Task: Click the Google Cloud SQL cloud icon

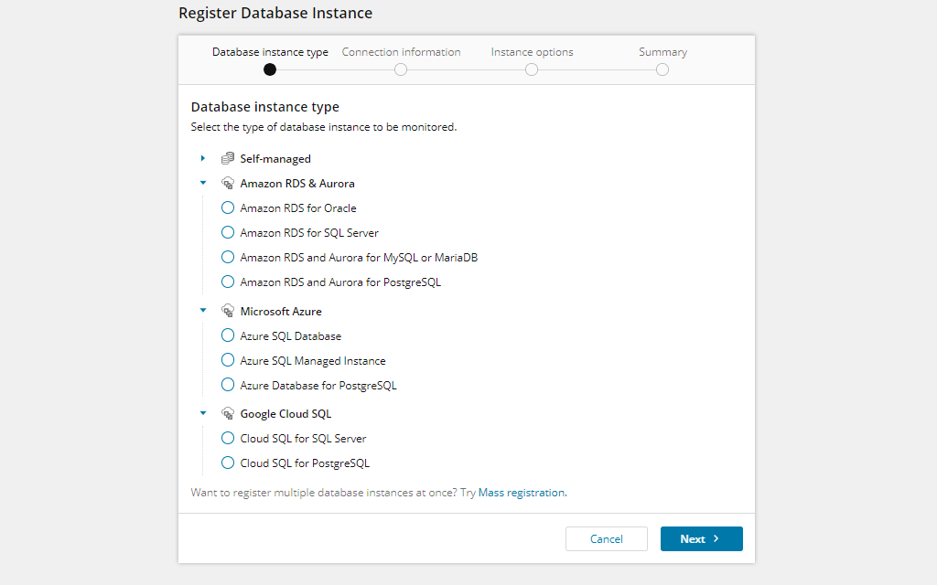Action: tap(227, 412)
